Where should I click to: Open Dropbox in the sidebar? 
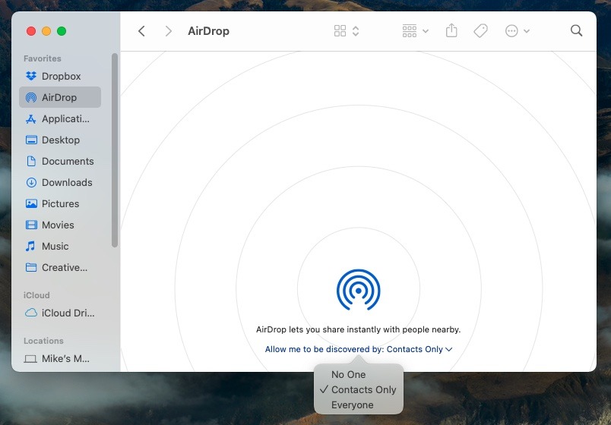(x=61, y=76)
